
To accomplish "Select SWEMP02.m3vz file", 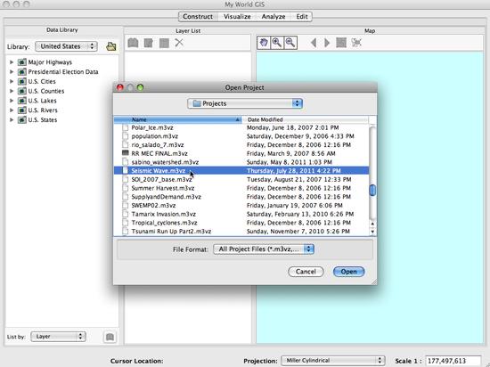I will click(241, 205).
